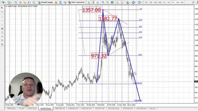This screenshot has height=111, width=198.
Task: Select the MN timeframe
Action: pyautogui.click(x=182, y=2)
